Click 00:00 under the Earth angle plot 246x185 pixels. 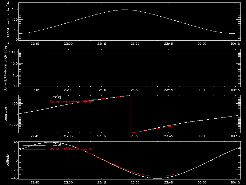202,43
